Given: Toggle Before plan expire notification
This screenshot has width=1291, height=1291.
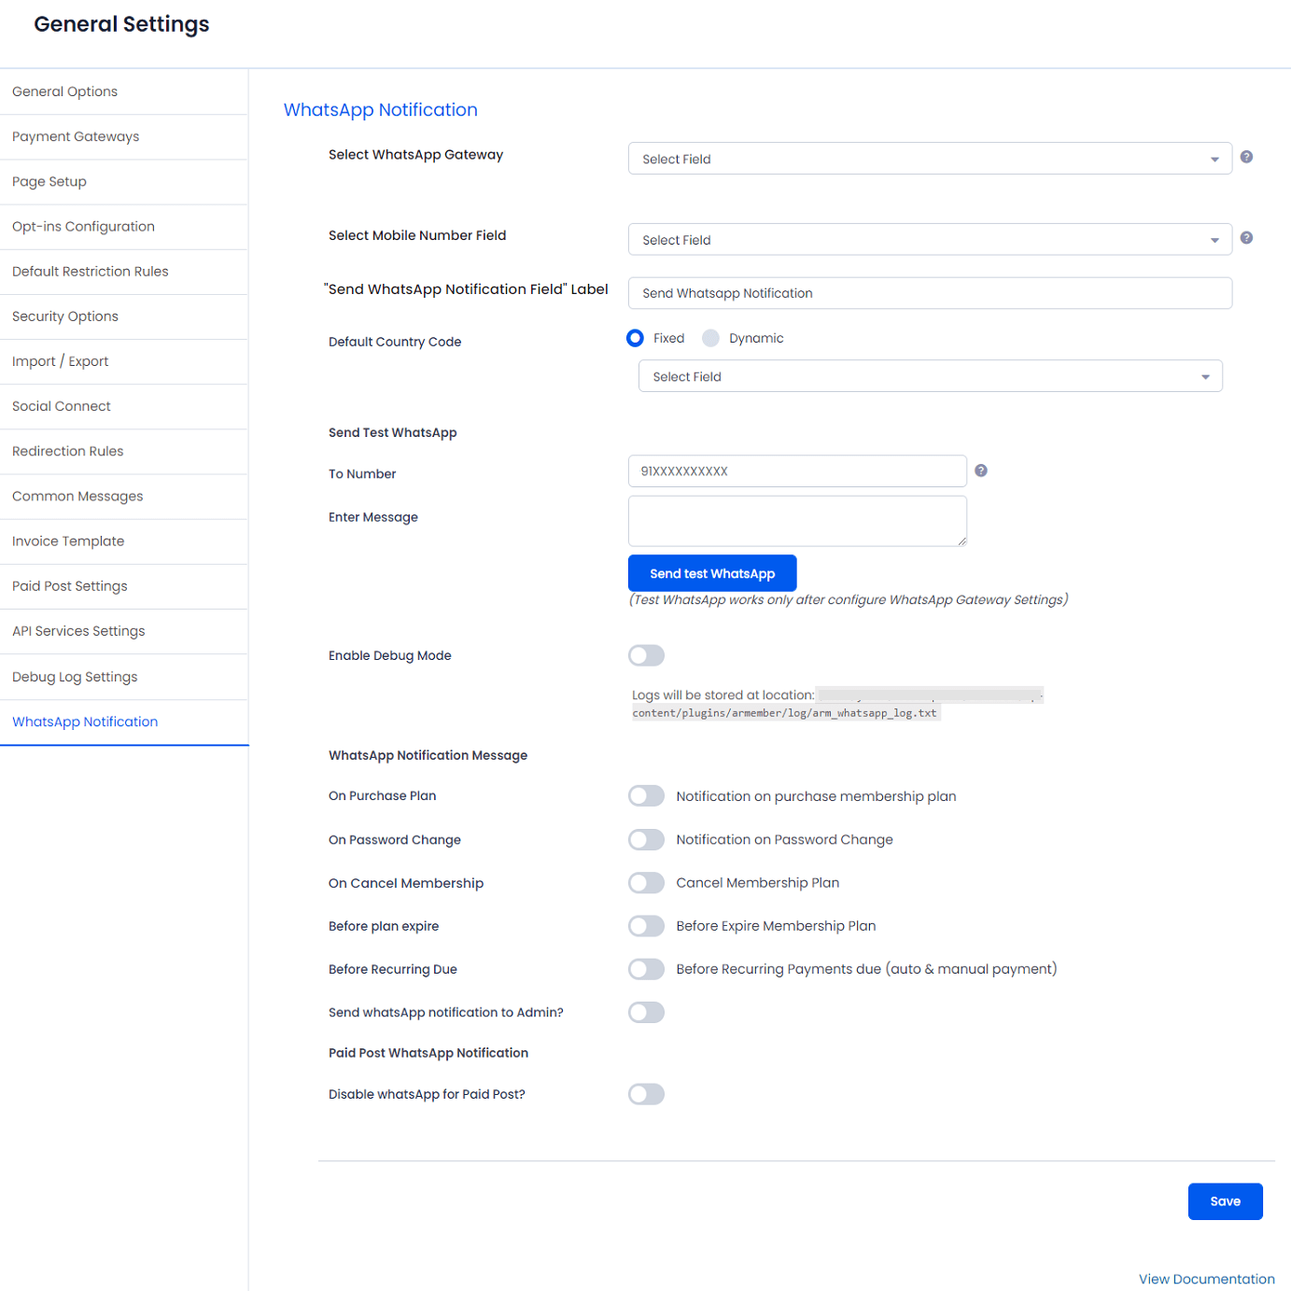Looking at the screenshot, I should point(646,926).
